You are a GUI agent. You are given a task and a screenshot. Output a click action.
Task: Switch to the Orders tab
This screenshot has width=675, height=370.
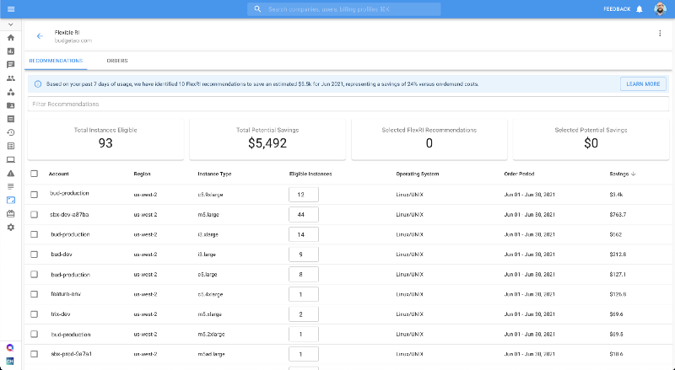coord(116,62)
